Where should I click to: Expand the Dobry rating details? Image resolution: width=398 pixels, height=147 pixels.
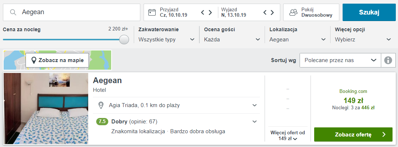tap(255, 122)
